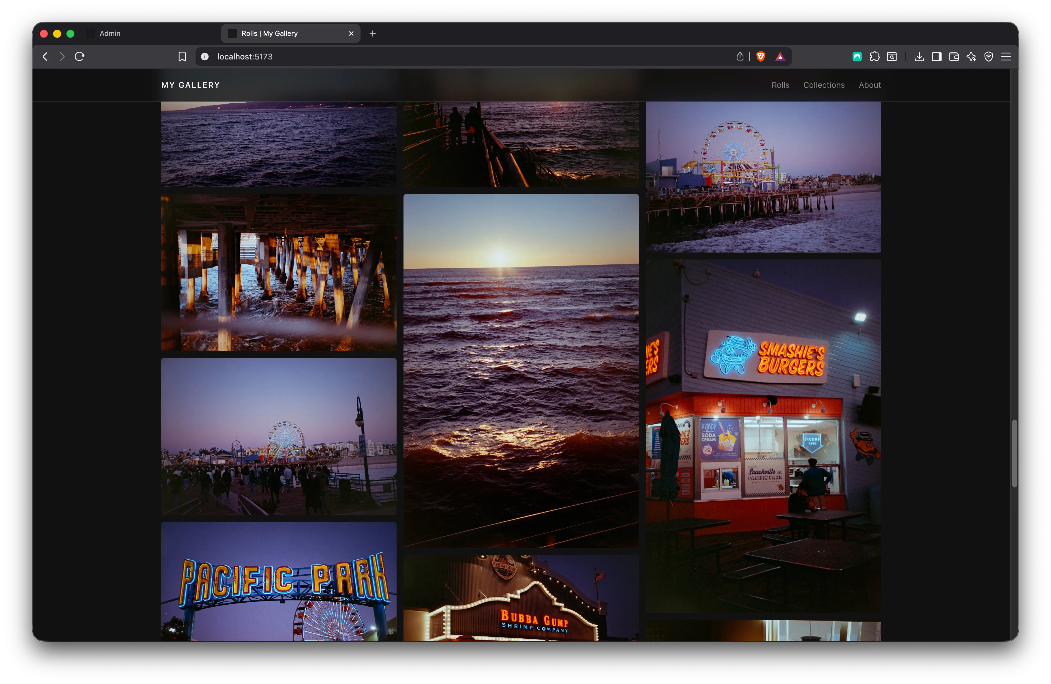1051x684 pixels.
Task: Open the Downloads icon in the toolbar
Action: click(x=919, y=56)
